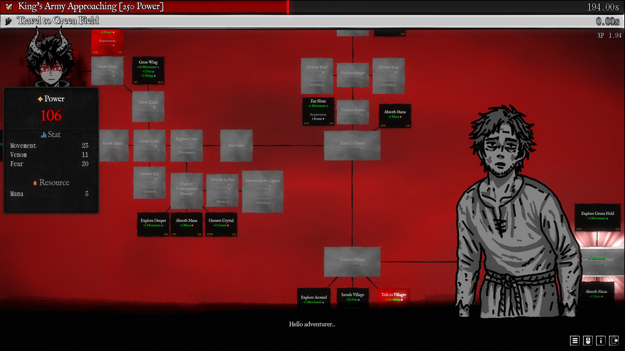The width and height of the screenshot is (625, 351).
Task: Select the Eat Slime node
Action: tap(318, 111)
